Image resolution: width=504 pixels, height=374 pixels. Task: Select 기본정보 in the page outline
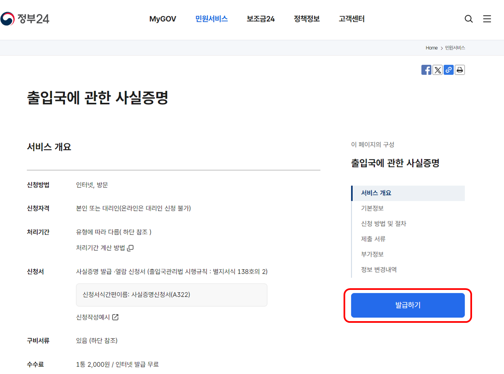click(x=373, y=208)
